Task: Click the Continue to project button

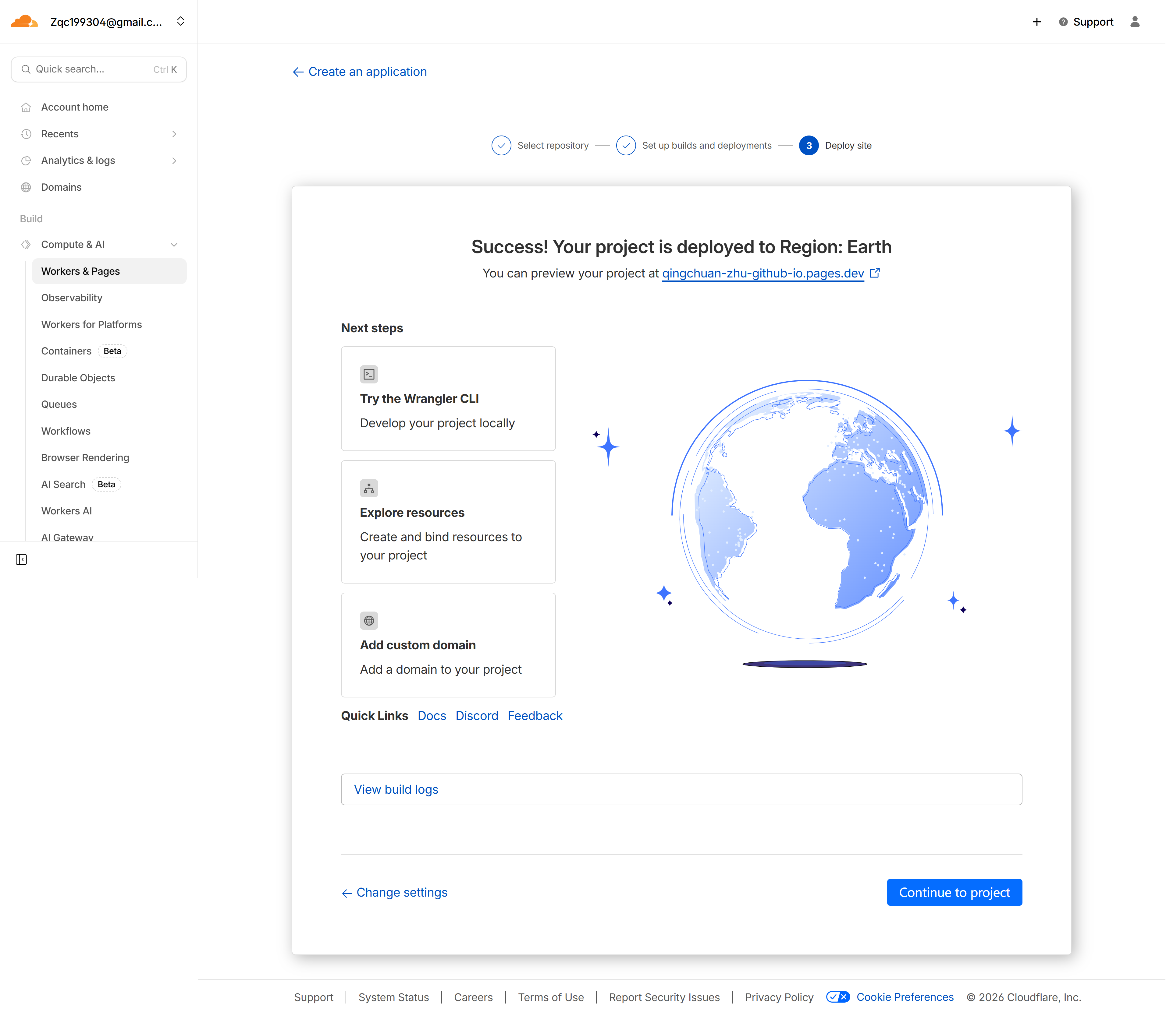Action: [954, 892]
